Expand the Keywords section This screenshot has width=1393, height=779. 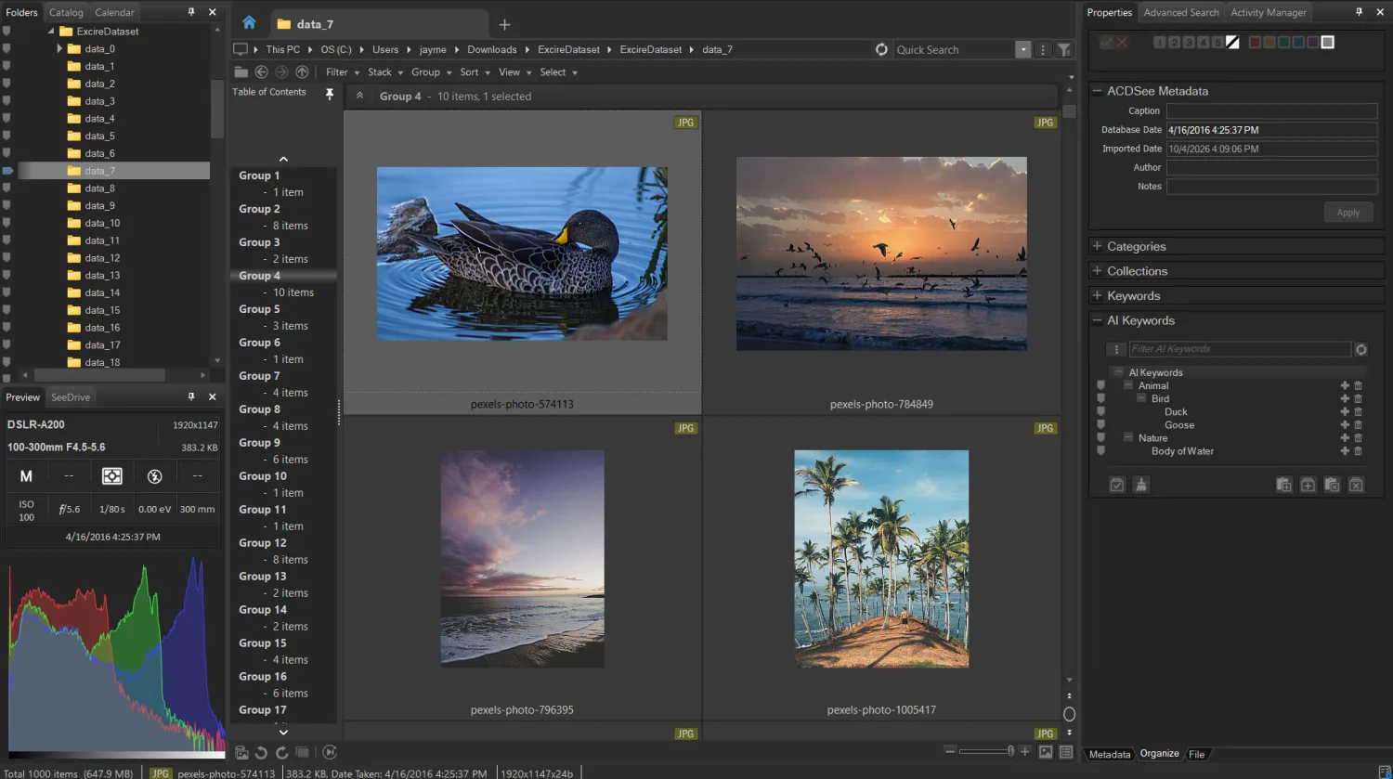tap(1097, 295)
